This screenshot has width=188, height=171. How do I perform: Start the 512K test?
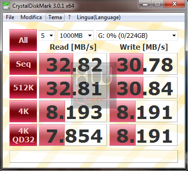23,88
